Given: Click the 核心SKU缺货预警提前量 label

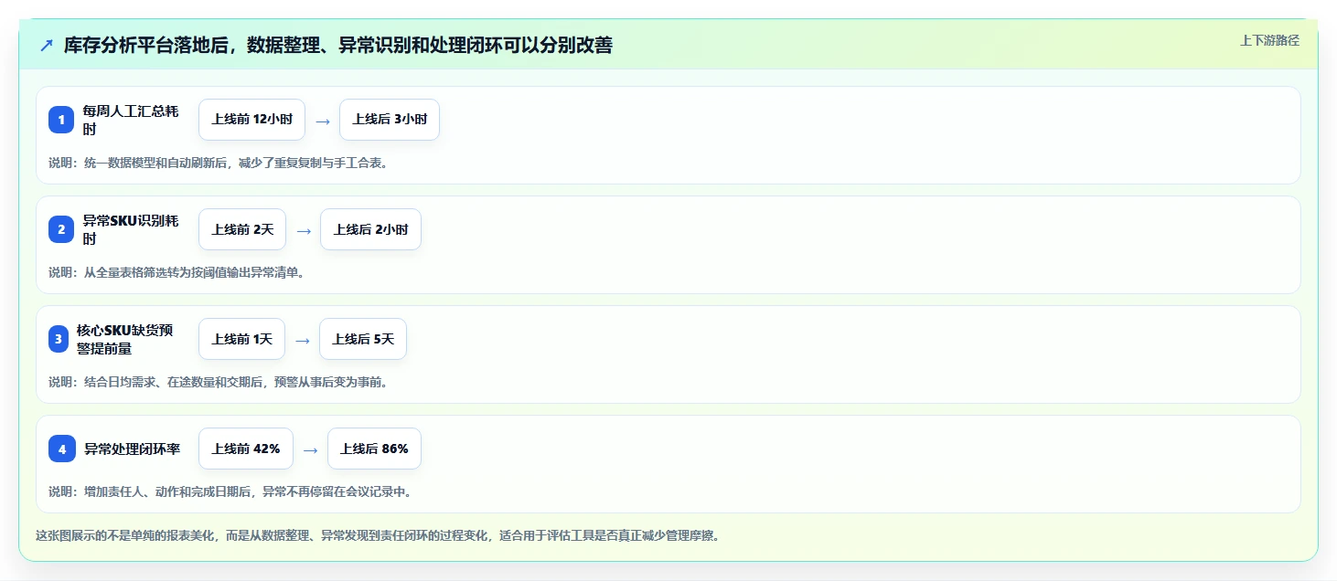Looking at the screenshot, I should 125,339.
